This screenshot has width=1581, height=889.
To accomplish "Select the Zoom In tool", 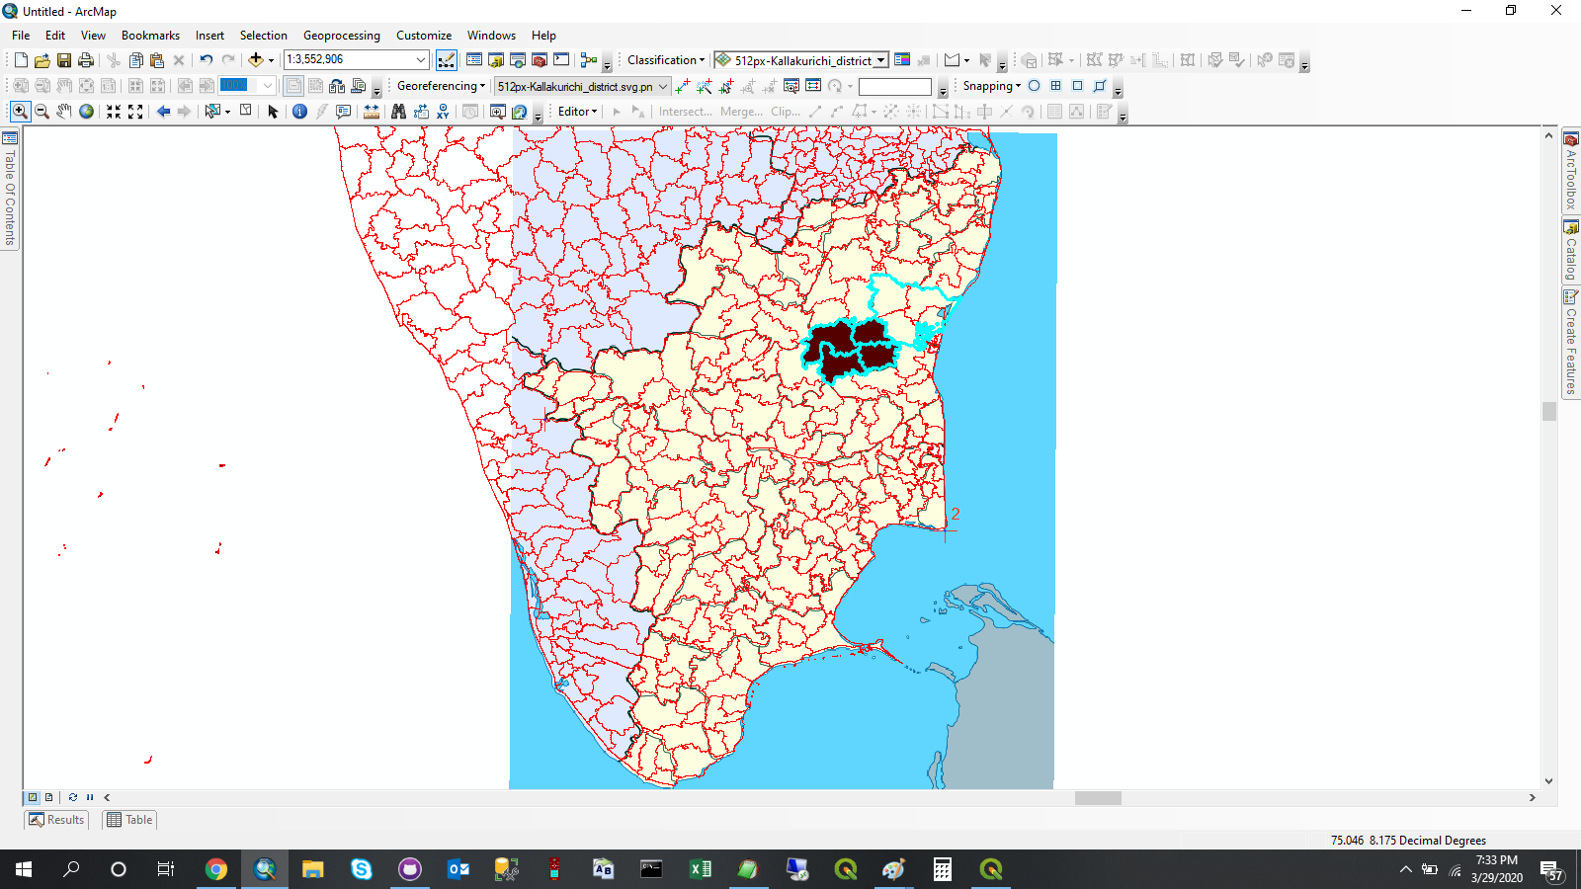I will click(20, 112).
